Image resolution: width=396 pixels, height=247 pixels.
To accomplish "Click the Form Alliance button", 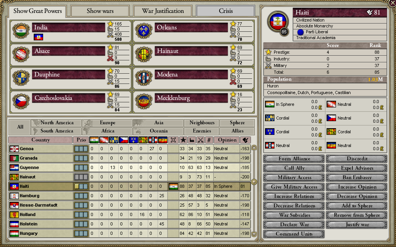I will coord(294,159).
